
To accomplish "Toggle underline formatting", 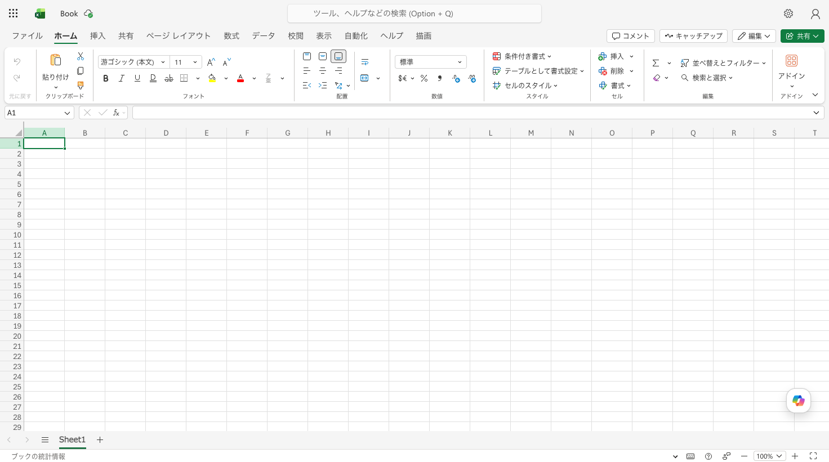I will tap(137, 78).
